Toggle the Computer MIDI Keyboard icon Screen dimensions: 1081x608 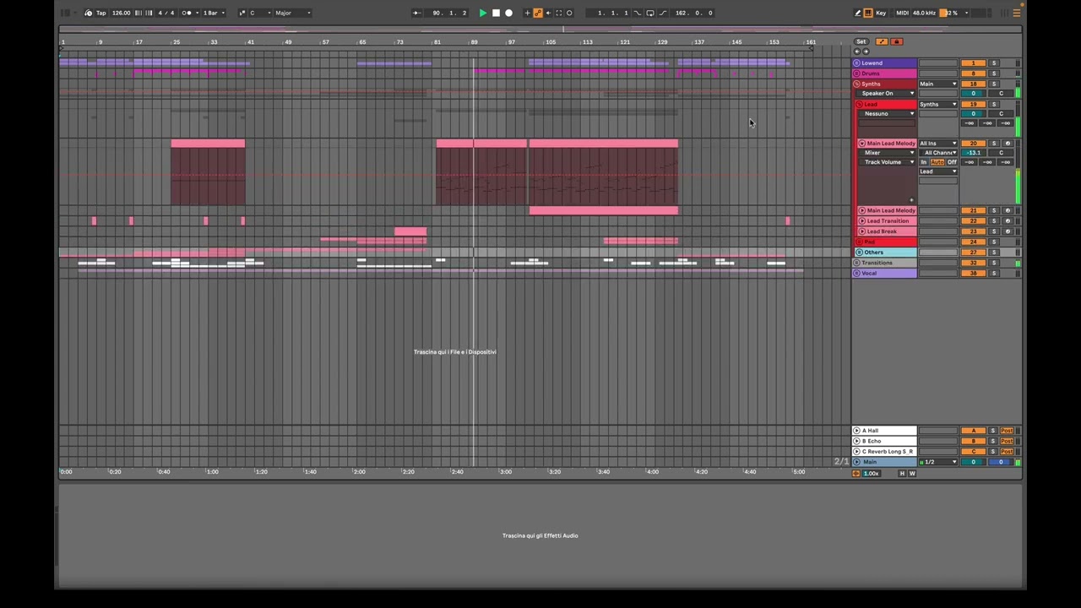coord(868,13)
